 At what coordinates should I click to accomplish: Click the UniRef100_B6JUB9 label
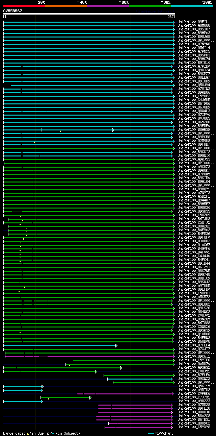pos(194,107)
